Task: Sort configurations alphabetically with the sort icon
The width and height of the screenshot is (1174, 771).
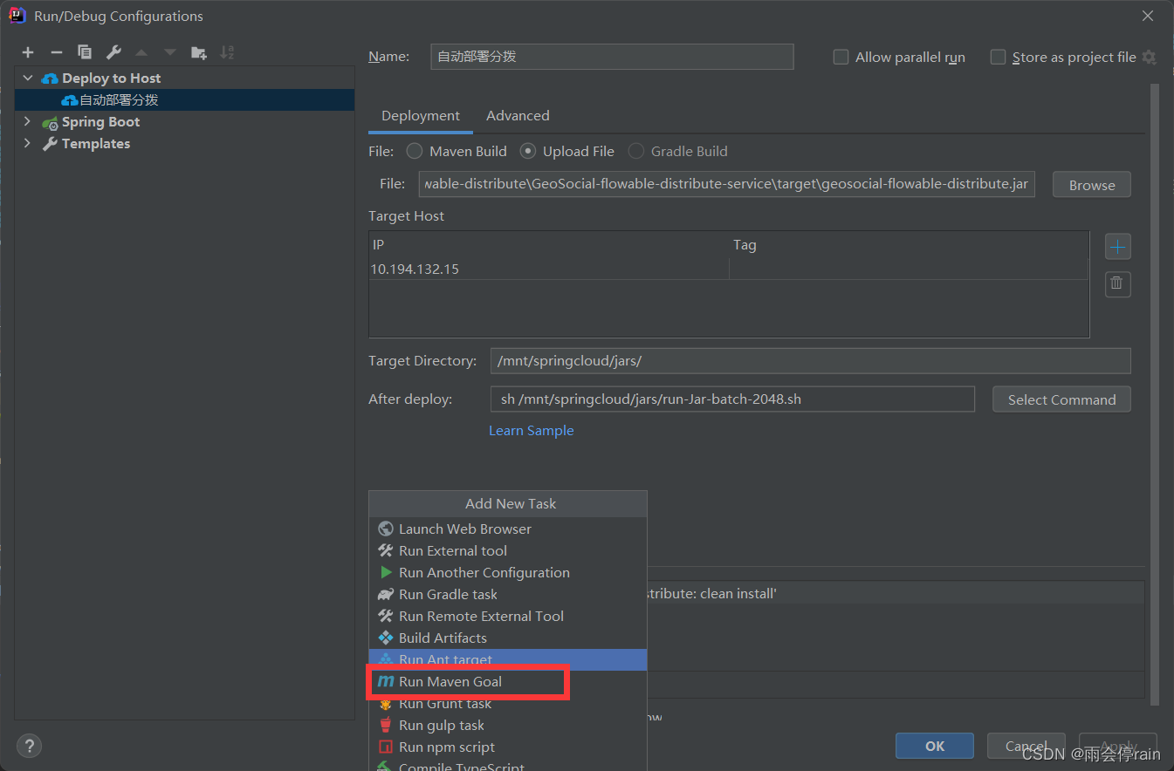Action: pyautogui.click(x=227, y=52)
